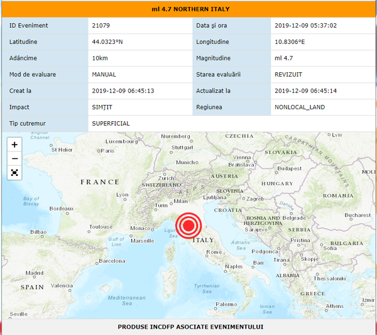Select the event ID value 21079
377x335 pixels.
pyautogui.click(x=101, y=26)
